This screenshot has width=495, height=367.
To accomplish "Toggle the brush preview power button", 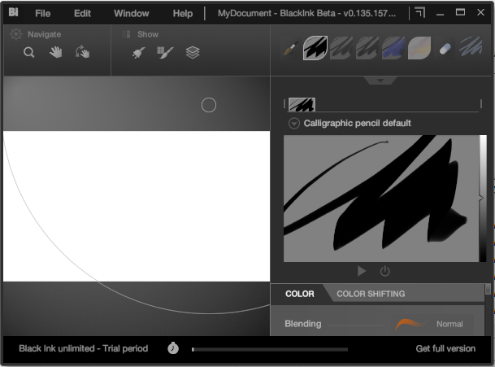I will pos(384,271).
